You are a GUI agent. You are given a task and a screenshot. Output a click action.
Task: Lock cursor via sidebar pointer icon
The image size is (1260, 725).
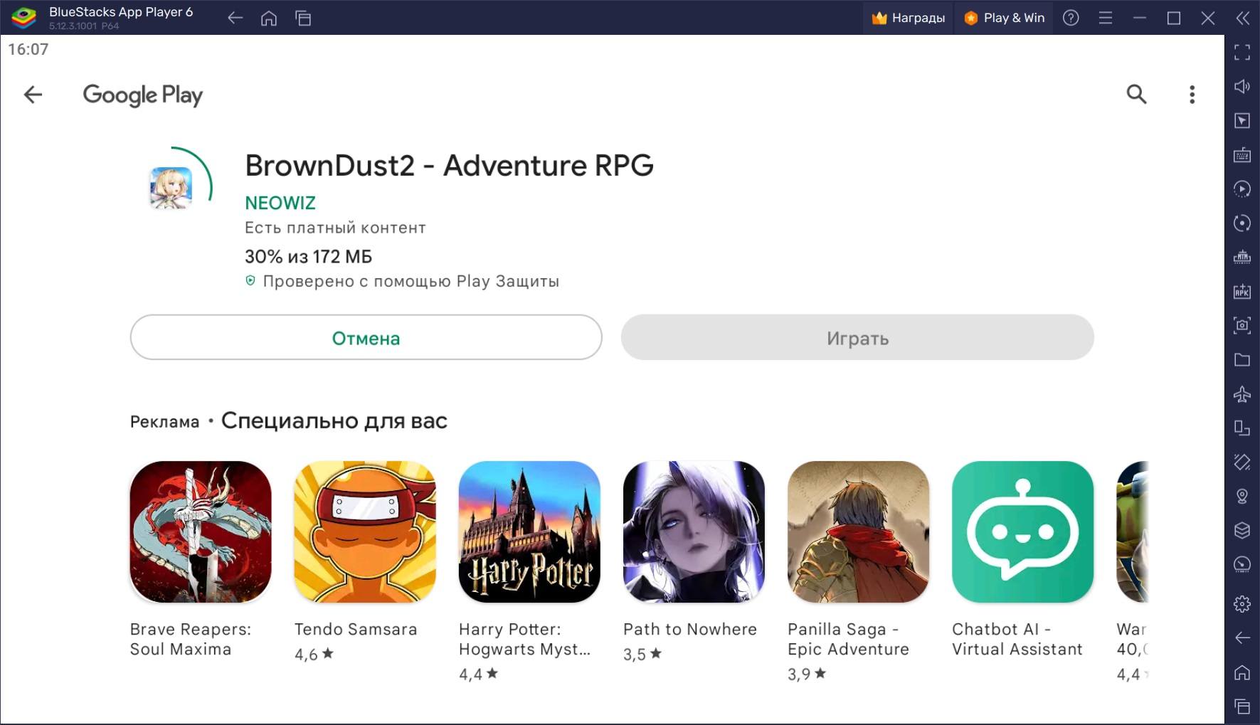(x=1242, y=120)
